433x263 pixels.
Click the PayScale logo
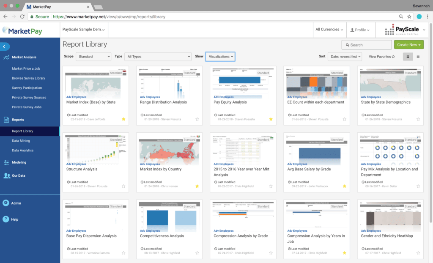pyautogui.click(x=402, y=30)
